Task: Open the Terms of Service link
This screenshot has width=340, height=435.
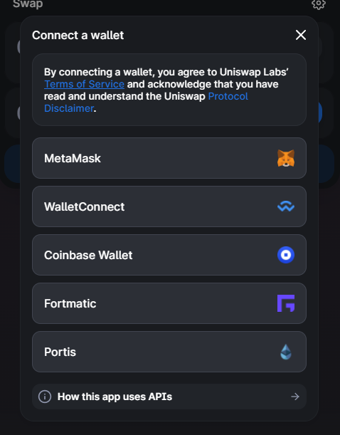Action: point(84,84)
